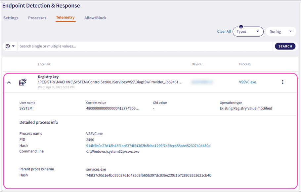Screen dimensions: 301x192
Task: Open recent searches via the clock icon
Action: coord(7,46)
